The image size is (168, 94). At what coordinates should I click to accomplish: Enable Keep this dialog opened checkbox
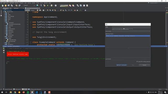pos(137,62)
